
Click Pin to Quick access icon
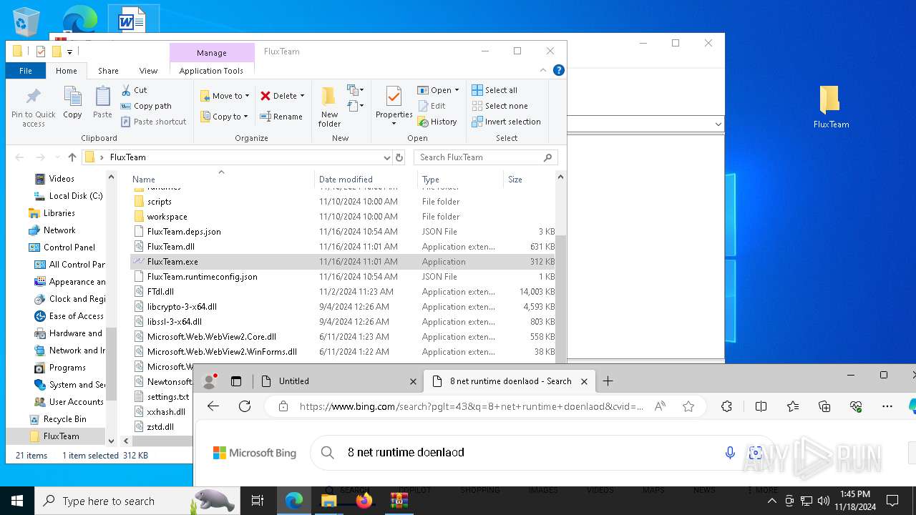(33, 107)
